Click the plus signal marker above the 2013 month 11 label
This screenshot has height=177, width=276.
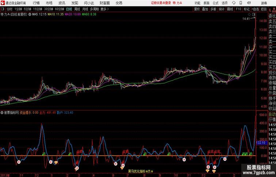pos(19,162)
